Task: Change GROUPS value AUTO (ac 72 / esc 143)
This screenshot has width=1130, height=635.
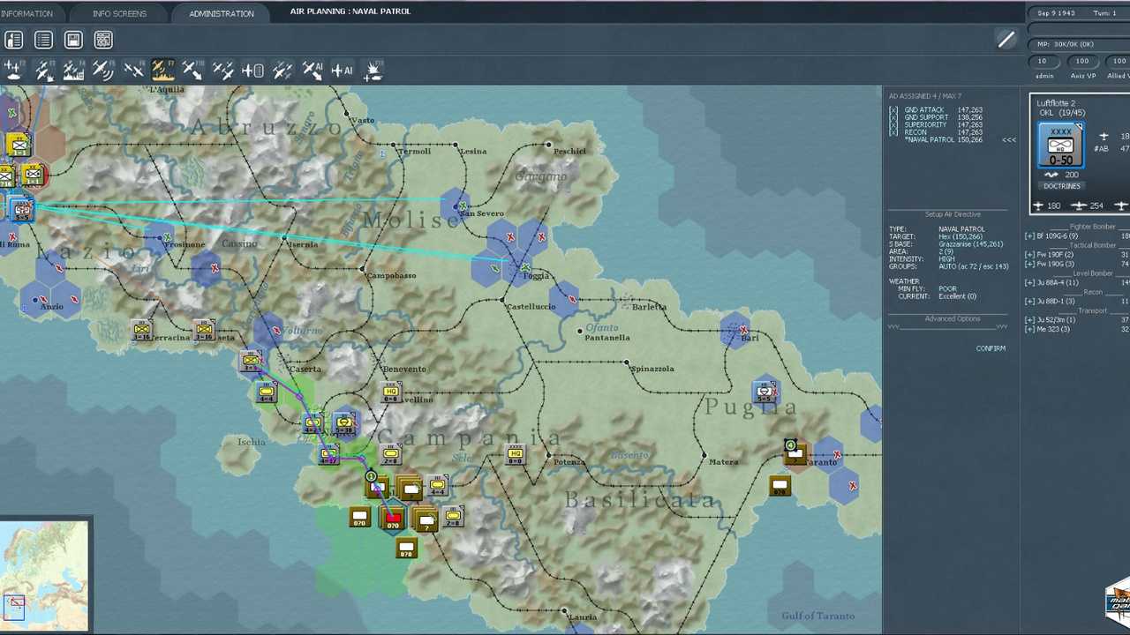Action: tap(974, 266)
